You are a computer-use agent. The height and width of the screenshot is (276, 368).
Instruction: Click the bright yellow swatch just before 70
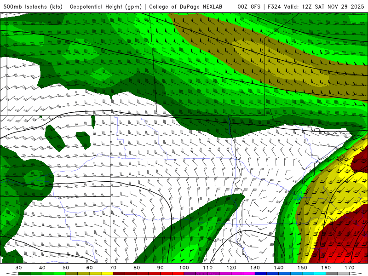(x=107, y=274)
